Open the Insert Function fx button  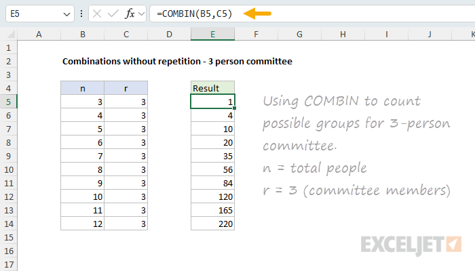click(x=130, y=14)
